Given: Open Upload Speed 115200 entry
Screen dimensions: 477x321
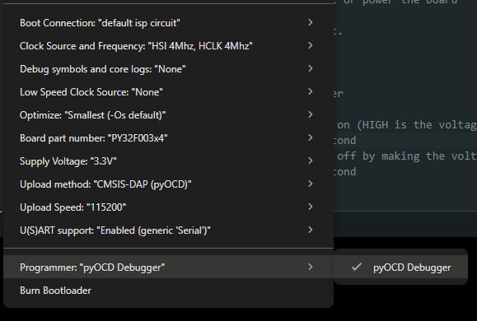Looking at the screenshot, I should coord(168,207).
